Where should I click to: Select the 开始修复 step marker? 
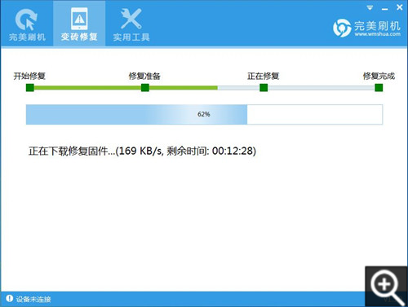pos(30,88)
